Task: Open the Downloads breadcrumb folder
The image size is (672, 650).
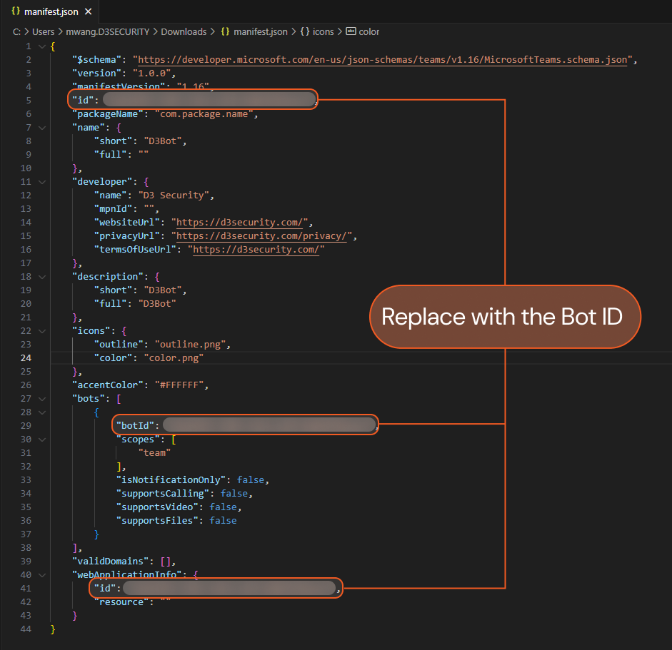Action: [183, 32]
